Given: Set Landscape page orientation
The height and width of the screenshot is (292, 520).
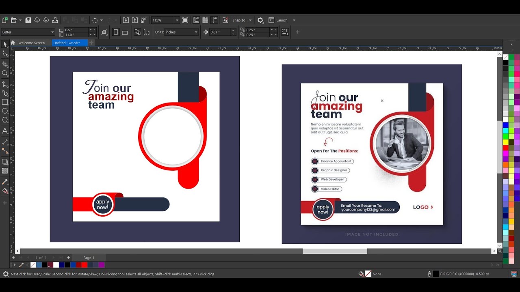Looking at the screenshot, I should point(125,32).
